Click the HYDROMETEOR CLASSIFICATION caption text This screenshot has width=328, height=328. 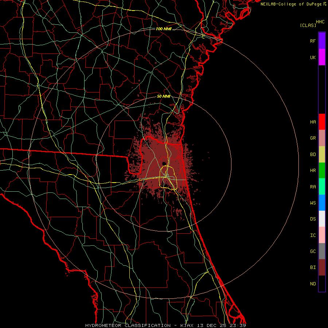click(x=128, y=325)
